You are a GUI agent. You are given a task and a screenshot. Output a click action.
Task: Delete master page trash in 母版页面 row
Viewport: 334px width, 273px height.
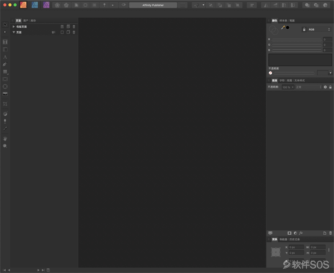(x=74, y=27)
